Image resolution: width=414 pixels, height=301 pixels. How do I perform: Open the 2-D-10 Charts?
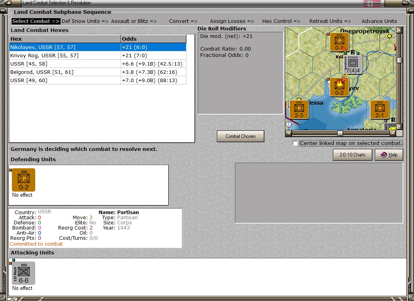pos(353,155)
